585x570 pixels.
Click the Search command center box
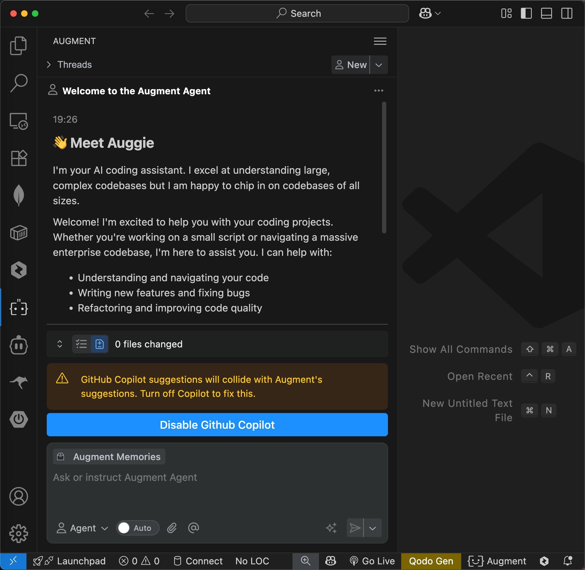(x=297, y=14)
